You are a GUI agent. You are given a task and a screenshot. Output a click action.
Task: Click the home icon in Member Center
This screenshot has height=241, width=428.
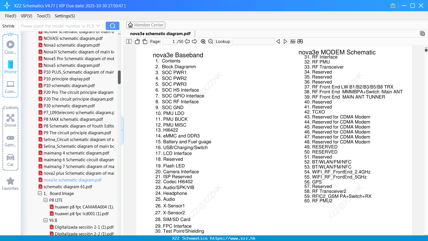[x=130, y=25]
